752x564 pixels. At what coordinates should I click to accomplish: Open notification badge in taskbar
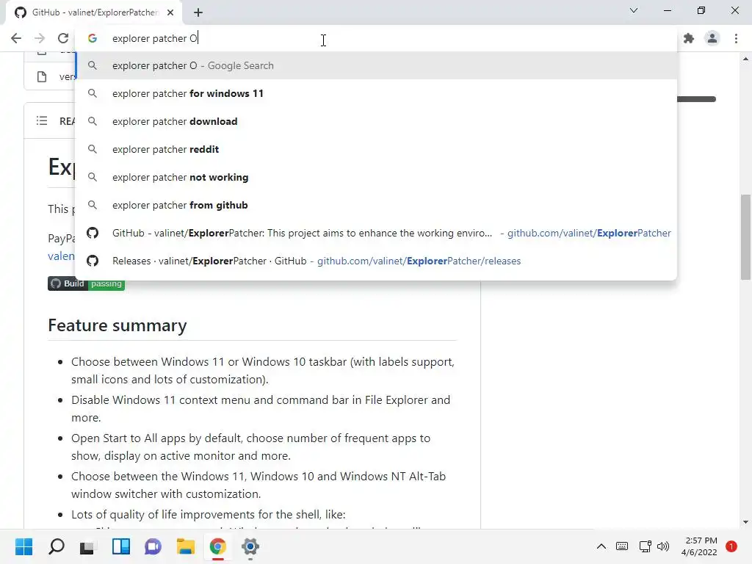pos(731,546)
